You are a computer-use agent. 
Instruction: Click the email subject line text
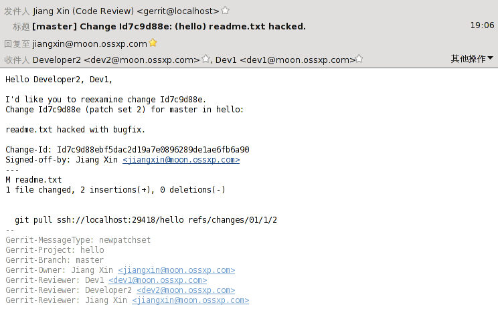pyautogui.click(x=169, y=26)
